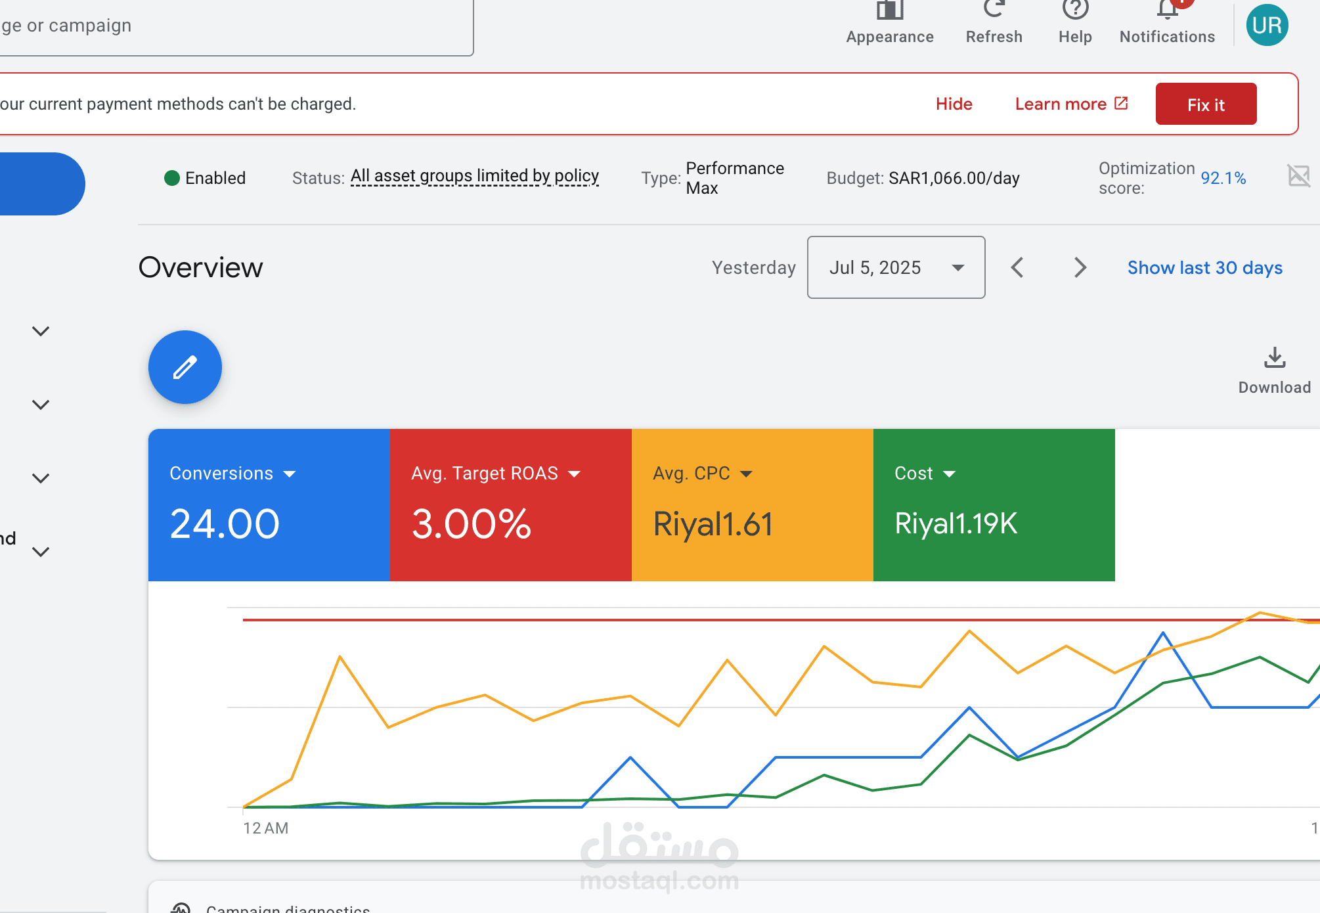Viewport: 1320px width, 913px height.
Task: Click the Fix it button
Action: [x=1206, y=104]
